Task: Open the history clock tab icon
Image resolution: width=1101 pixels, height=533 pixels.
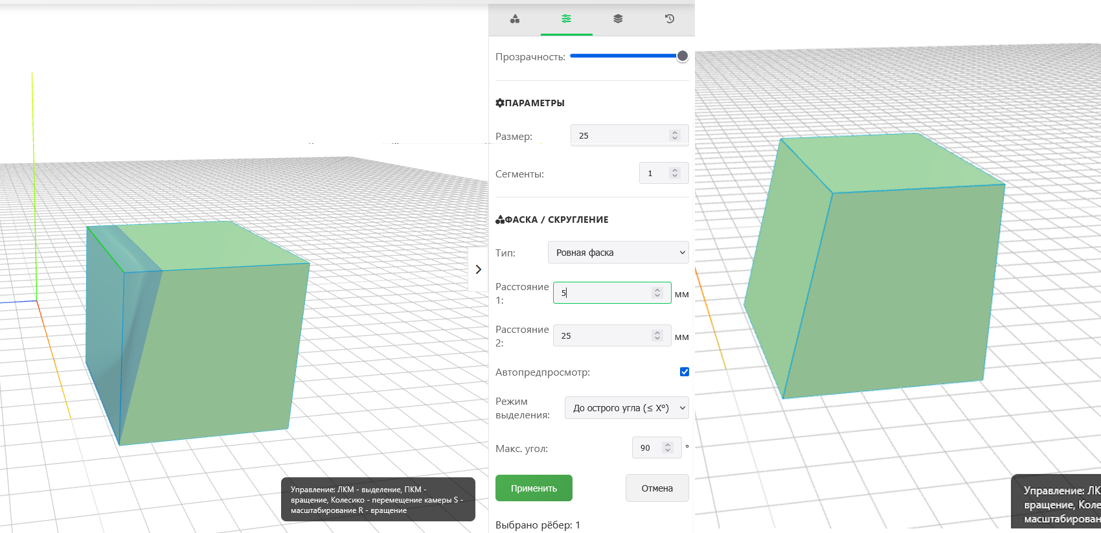Action: tap(670, 19)
